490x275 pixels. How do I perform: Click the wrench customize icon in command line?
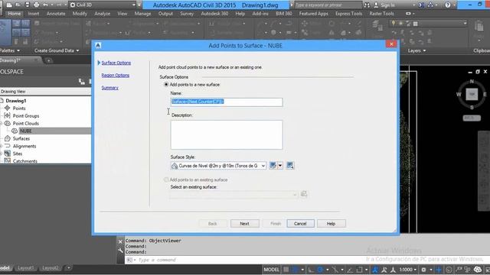pyautogui.click(x=120, y=251)
